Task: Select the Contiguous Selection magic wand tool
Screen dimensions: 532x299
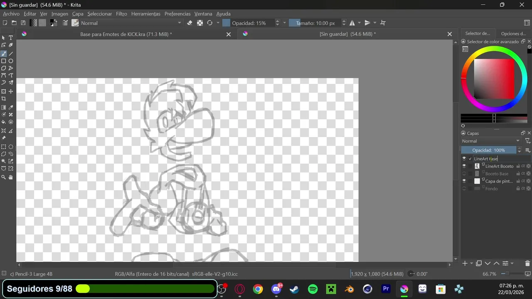Action: 4,161
